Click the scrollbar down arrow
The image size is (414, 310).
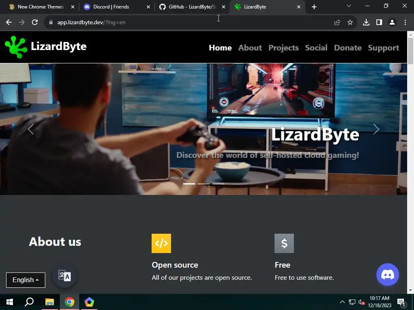point(410,290)
